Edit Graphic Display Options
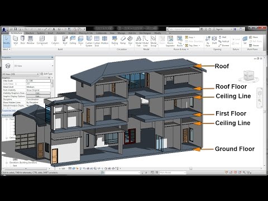This screenshot has height=201, width=268. [38, 96]
